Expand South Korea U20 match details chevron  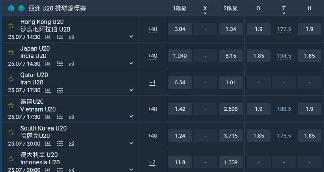pyautogui.click(x=131, y=143)
